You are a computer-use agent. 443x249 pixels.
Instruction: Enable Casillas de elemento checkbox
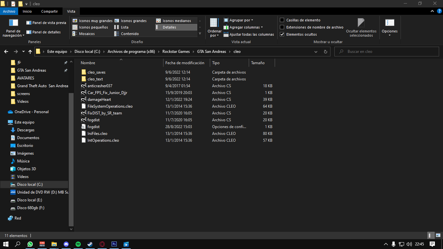(282, 20)
